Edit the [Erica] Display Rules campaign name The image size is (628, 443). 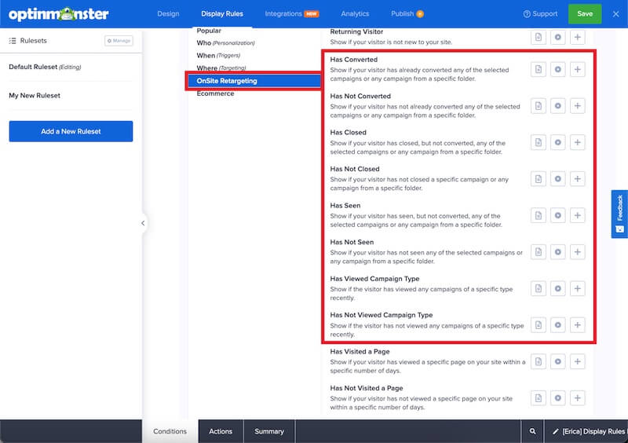(588, 431)
